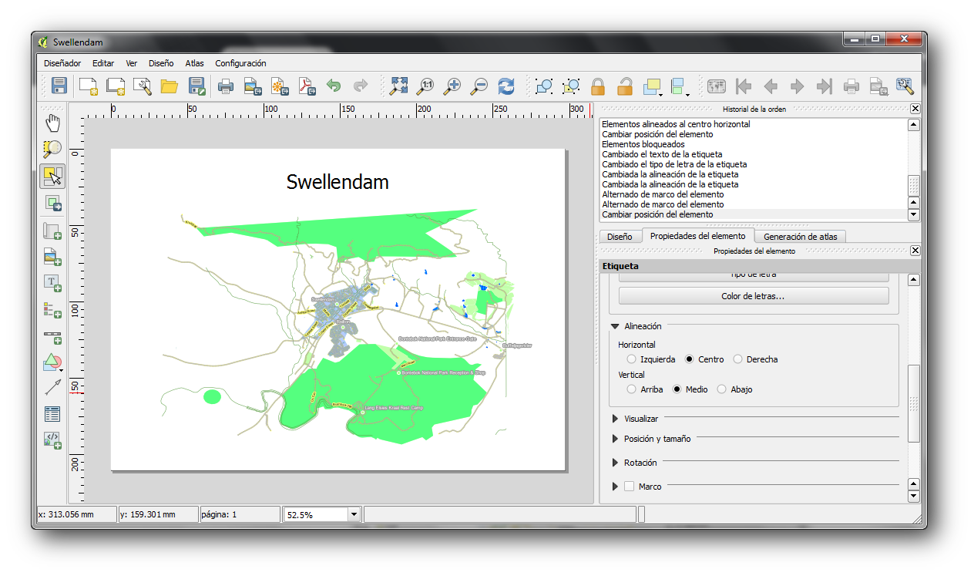
Task: Open the Configuración menu
Action: click(x=240, y=63)
